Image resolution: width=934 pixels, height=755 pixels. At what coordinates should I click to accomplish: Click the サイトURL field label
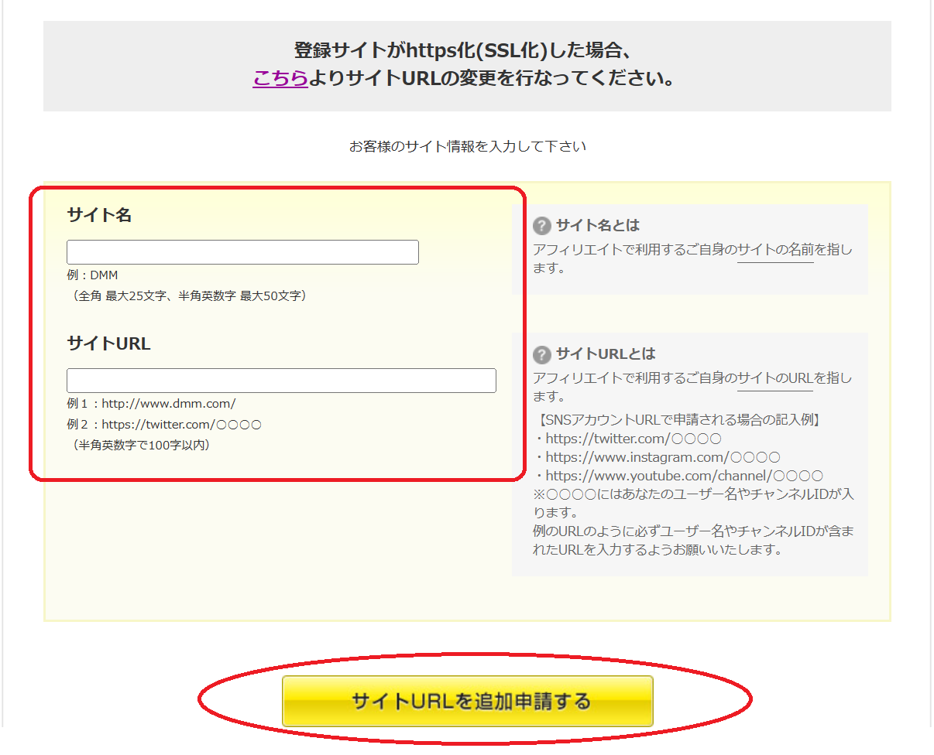(108, 344)
